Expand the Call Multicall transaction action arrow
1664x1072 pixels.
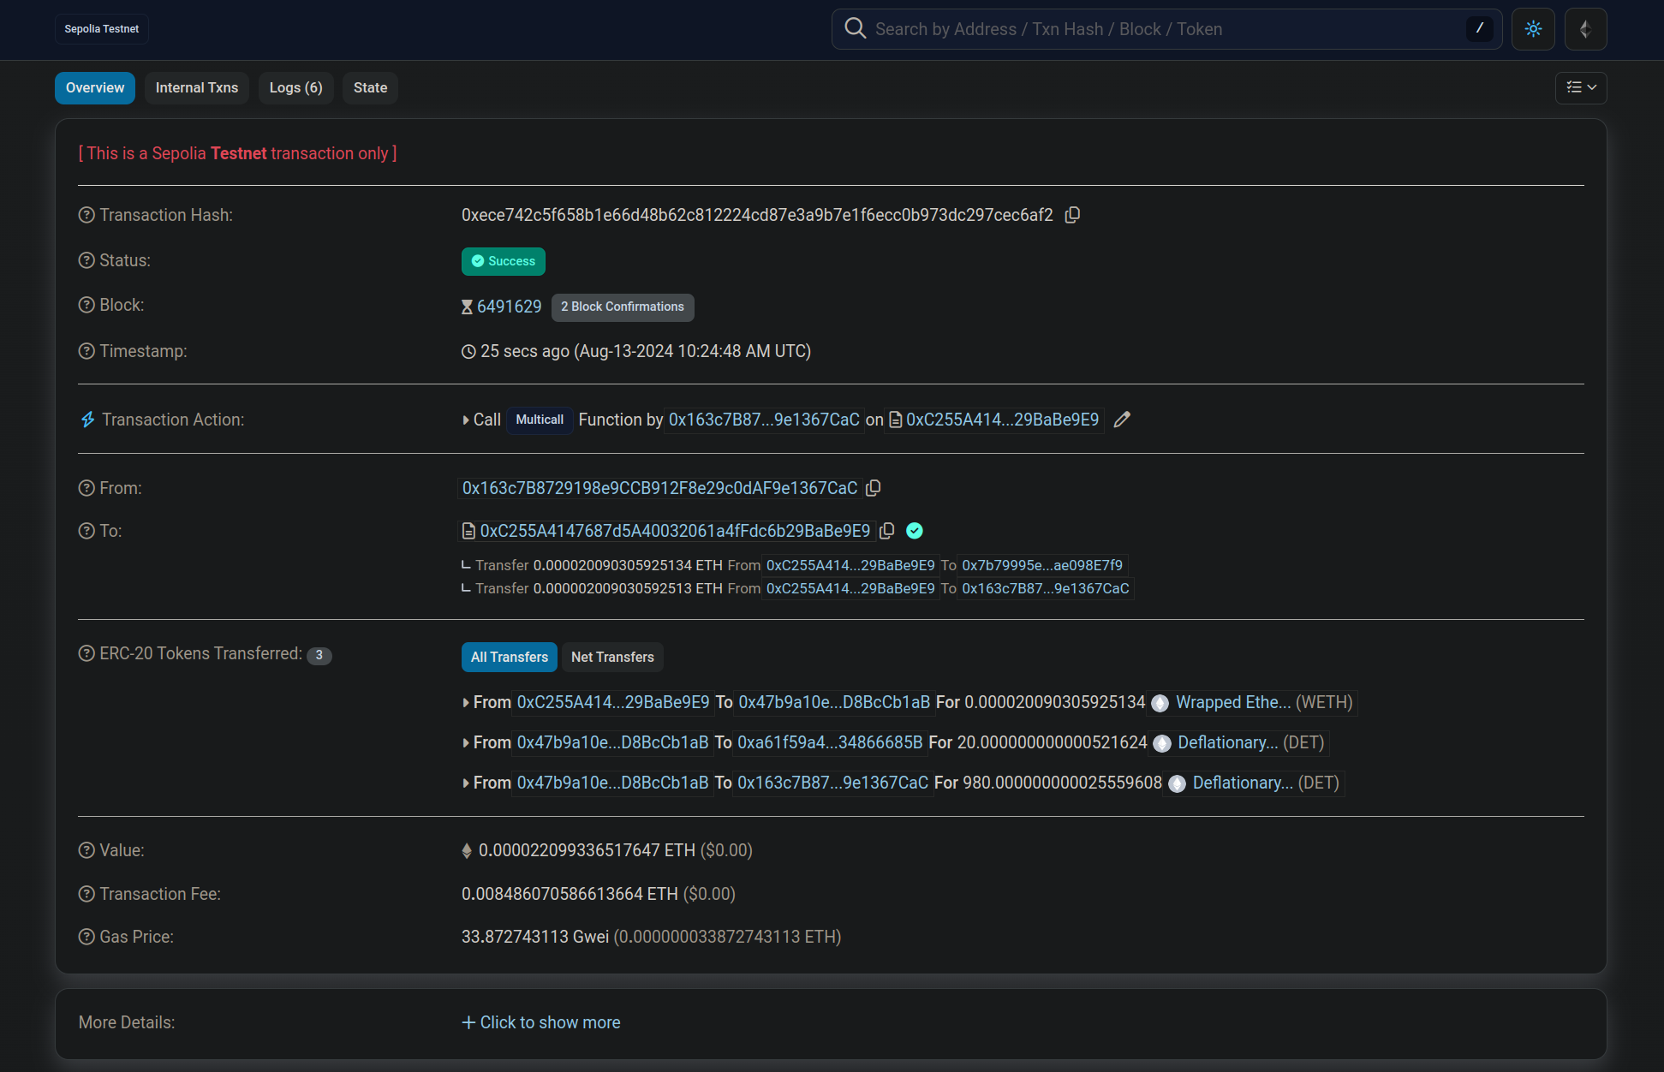(466, 420)
